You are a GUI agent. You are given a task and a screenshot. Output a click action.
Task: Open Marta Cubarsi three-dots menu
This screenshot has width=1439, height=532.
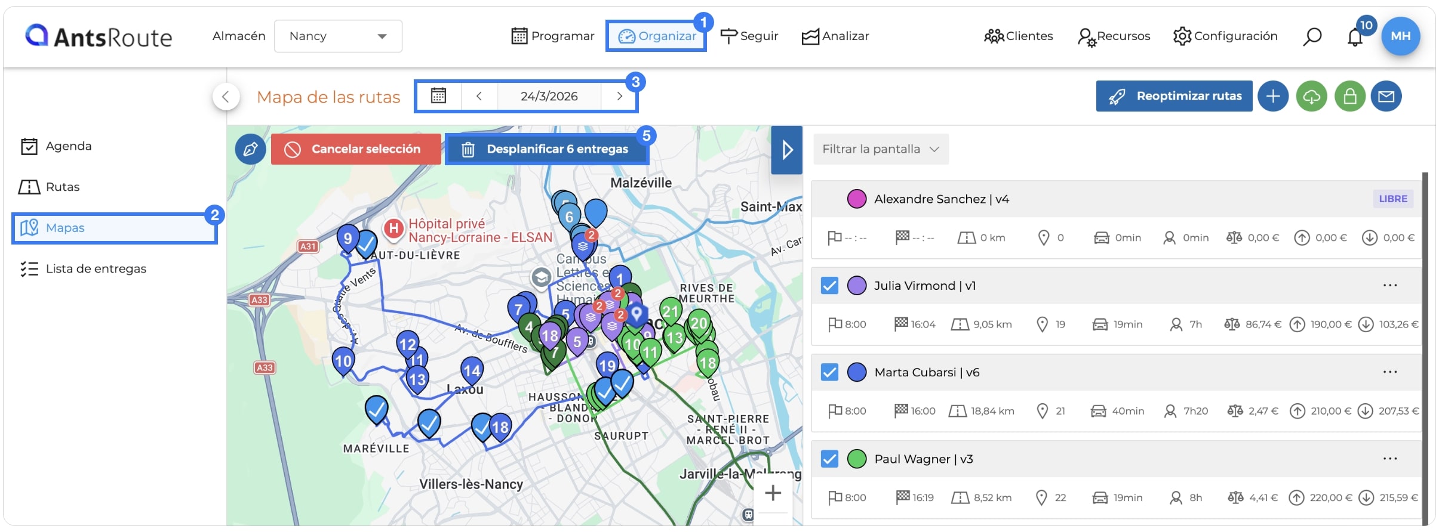pos(1390,372)
